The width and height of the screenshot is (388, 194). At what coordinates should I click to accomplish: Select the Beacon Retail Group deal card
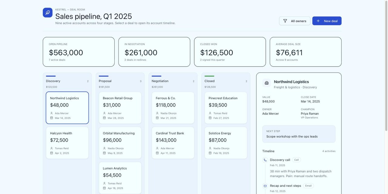click(120, 108)
